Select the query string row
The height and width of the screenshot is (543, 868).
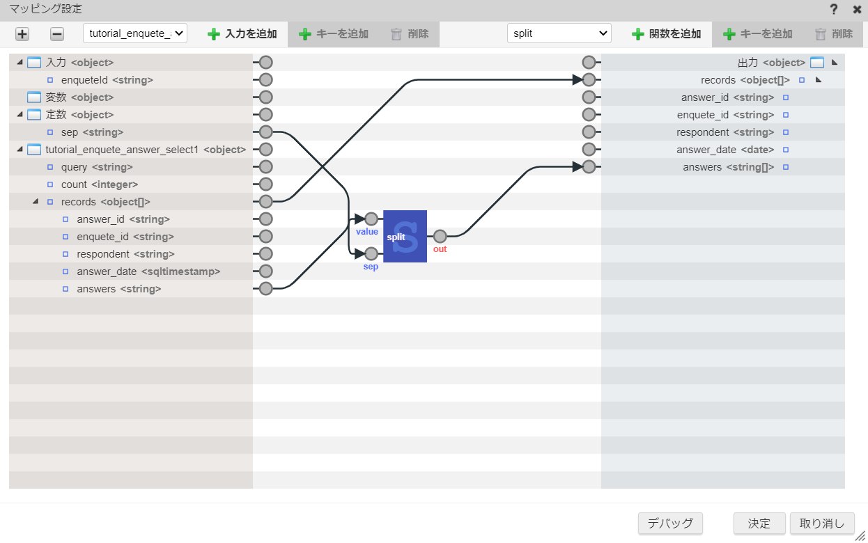[131, 167]
